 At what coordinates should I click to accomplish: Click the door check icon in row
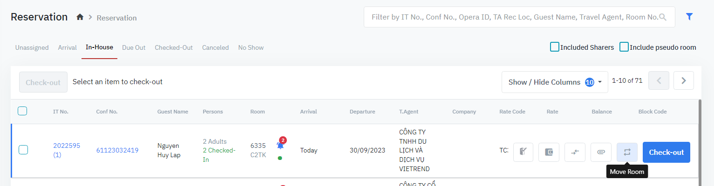pos(524,152)
